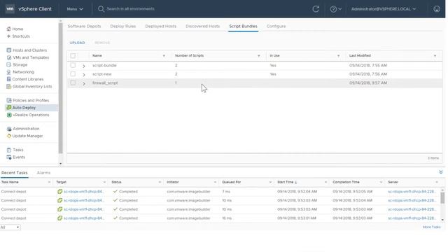The width and height of the screenshot is (448, 252).
Task: Open the server link in first task row
Action: click(412, 192)
